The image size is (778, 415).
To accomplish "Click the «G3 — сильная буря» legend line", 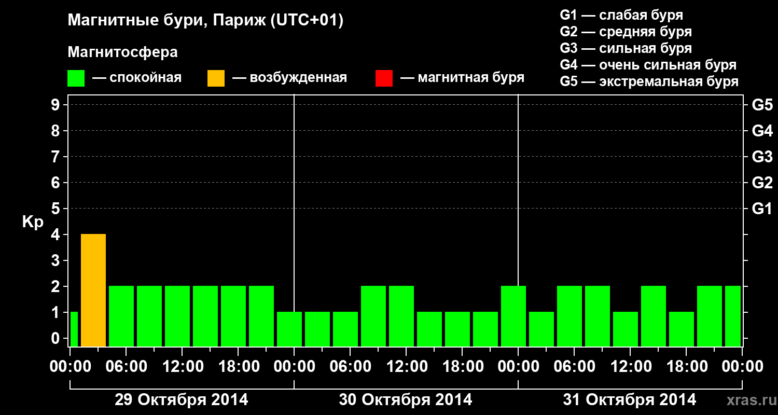I will pos(626,48).
